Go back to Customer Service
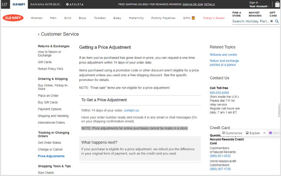The height and width of the screenshot is (176, 281). [60, 34]
